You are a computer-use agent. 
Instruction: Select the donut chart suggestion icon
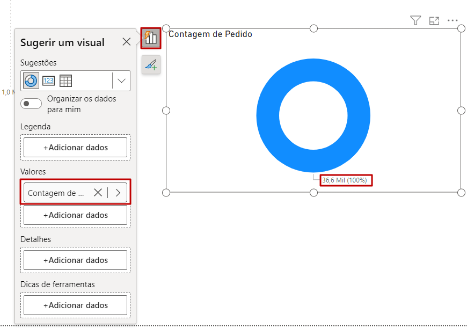click(31, 81)
